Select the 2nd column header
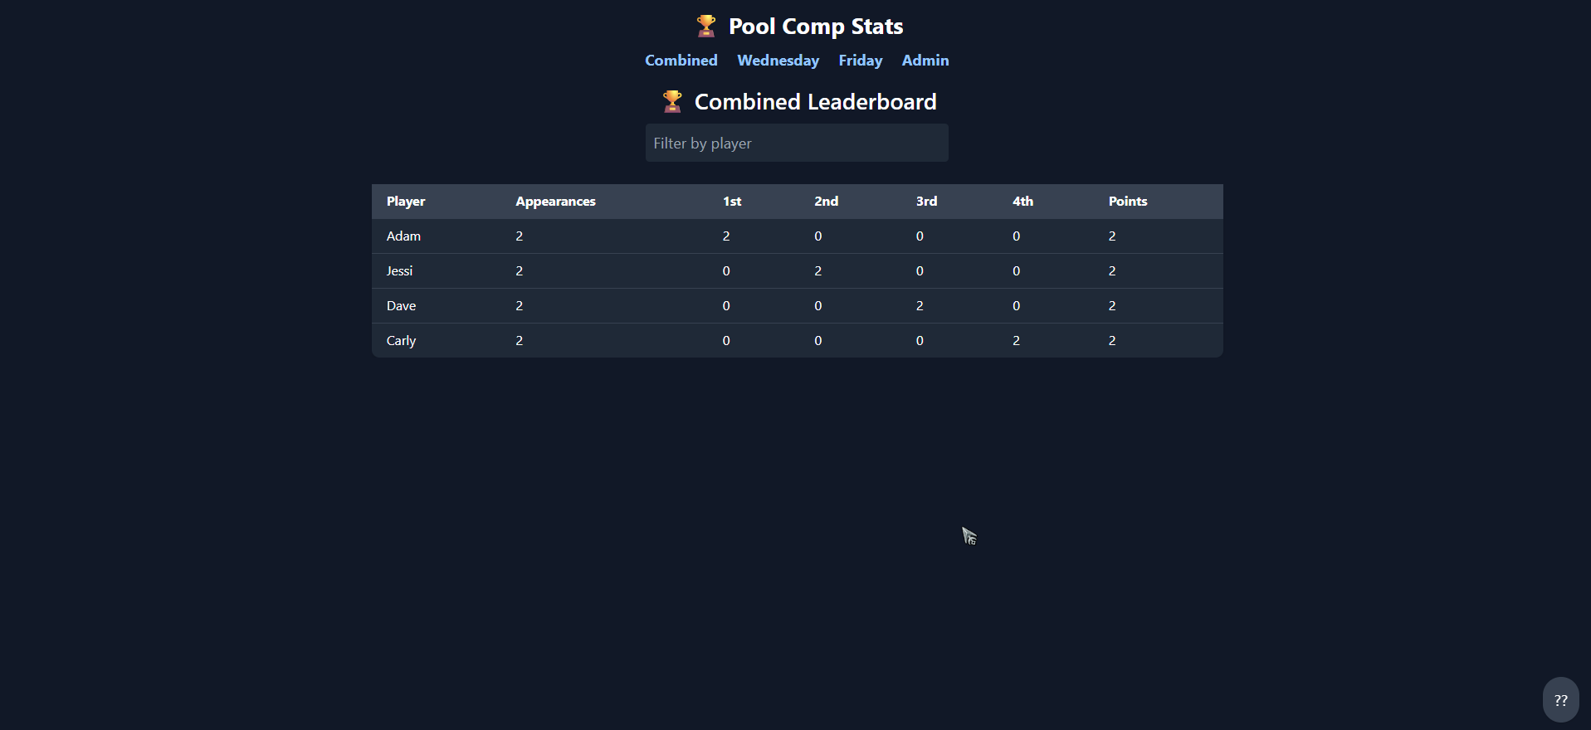 826,202
